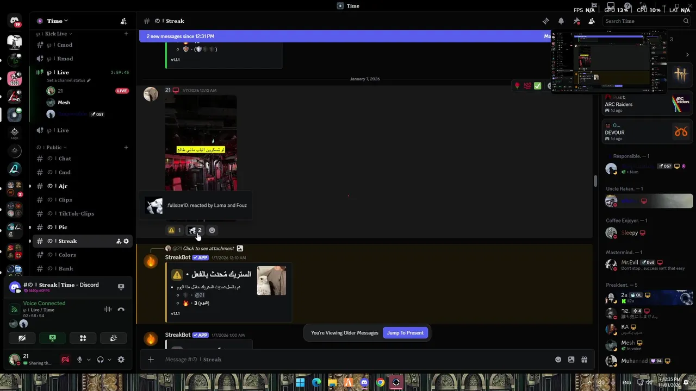Deafen with the headphones icon
The width and height of the screenshot is (696, 391).
[100, 360]
